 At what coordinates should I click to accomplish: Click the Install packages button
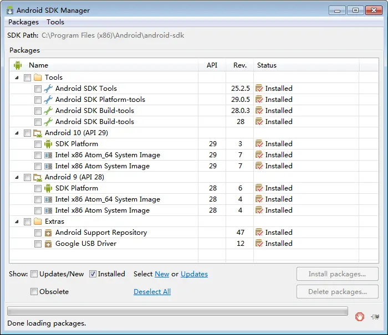(x=337, y=274)
